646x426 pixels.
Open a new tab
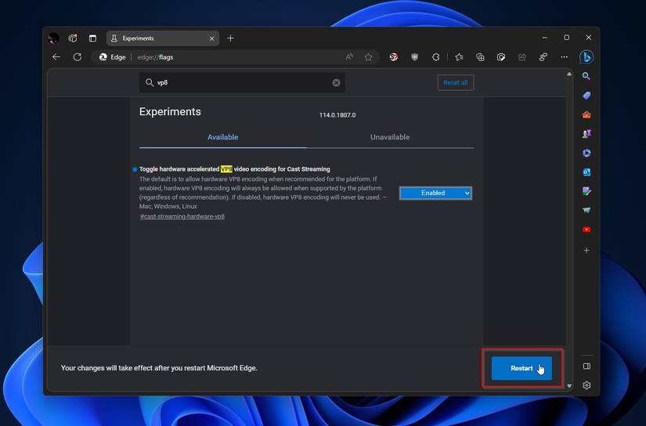pyautogui.click(x=230, y=38)
